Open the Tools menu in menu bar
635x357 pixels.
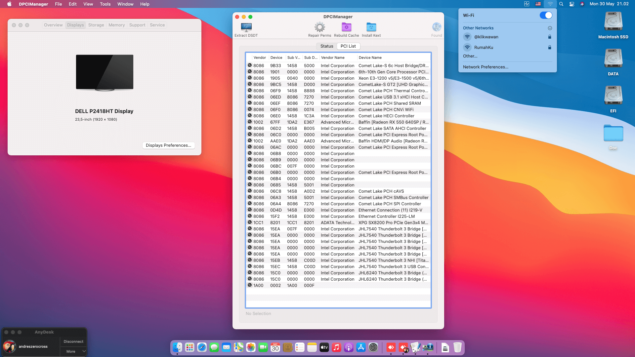[105, 4]
